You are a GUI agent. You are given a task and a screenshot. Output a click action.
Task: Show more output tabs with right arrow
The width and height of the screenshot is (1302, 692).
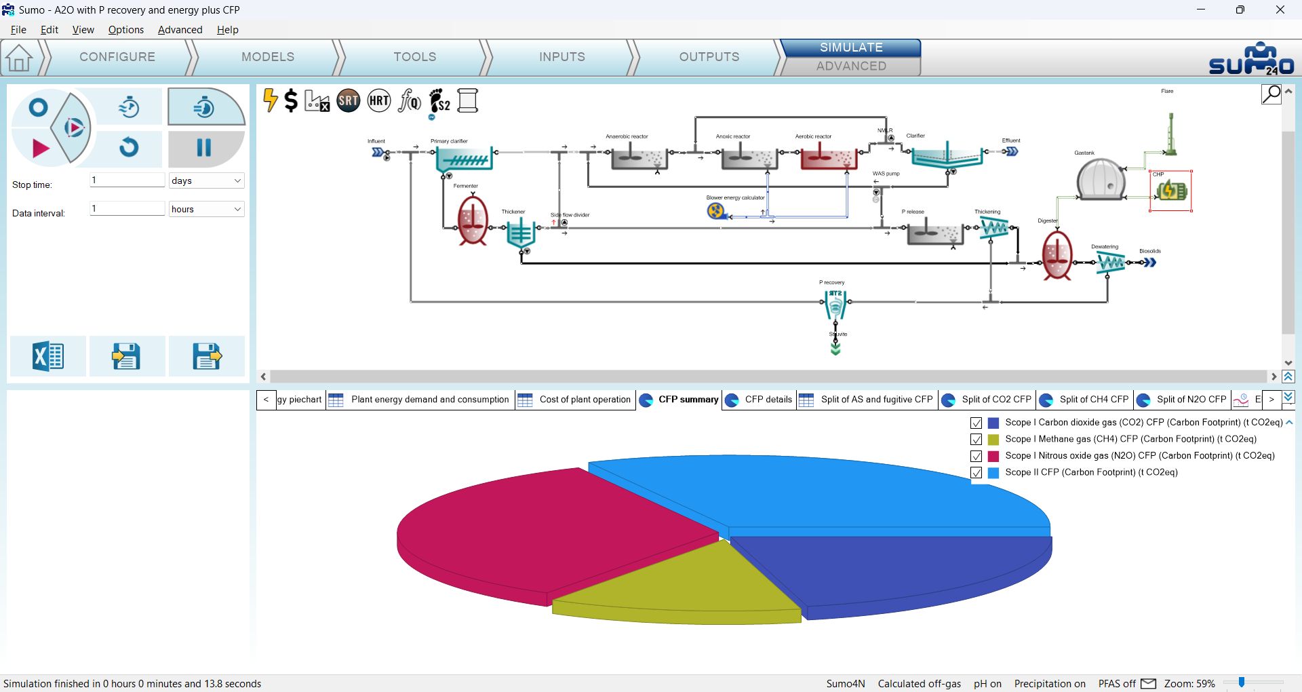(1271, 400)
